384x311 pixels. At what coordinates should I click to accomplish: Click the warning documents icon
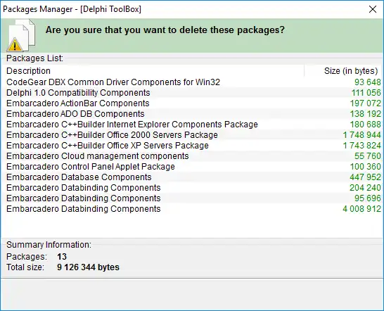22,36
